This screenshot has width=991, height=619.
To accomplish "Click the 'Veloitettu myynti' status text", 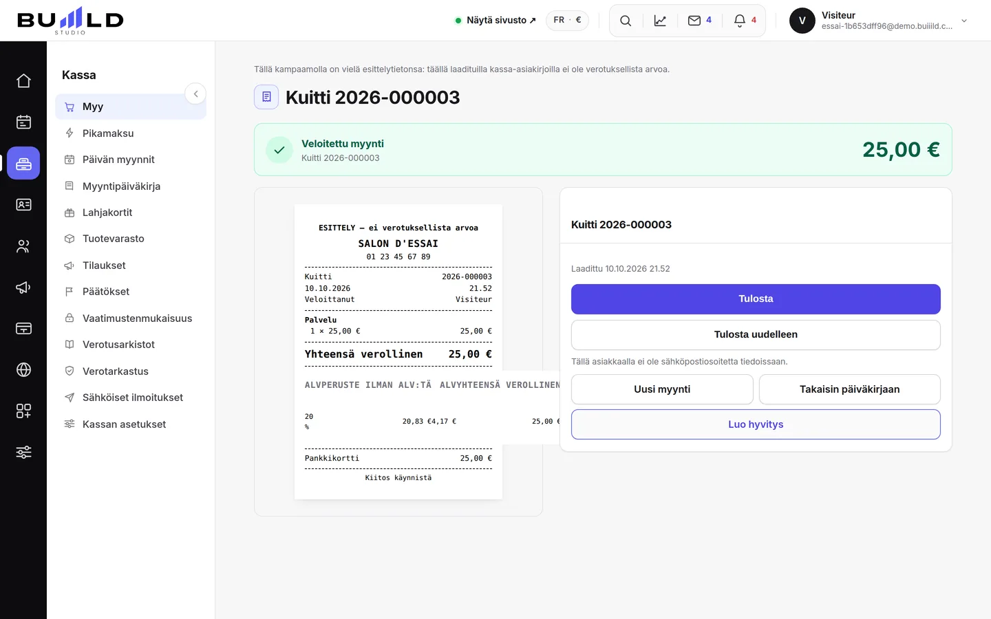I will pos(343,144).
